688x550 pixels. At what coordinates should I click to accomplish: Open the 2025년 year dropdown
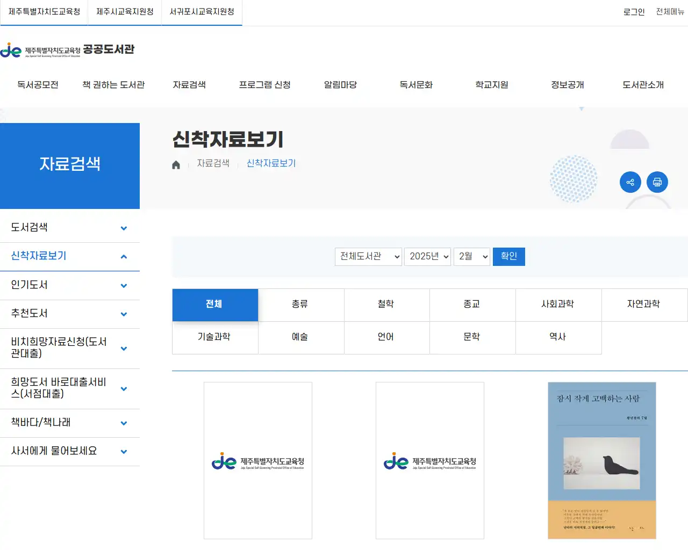pos(427,257)
